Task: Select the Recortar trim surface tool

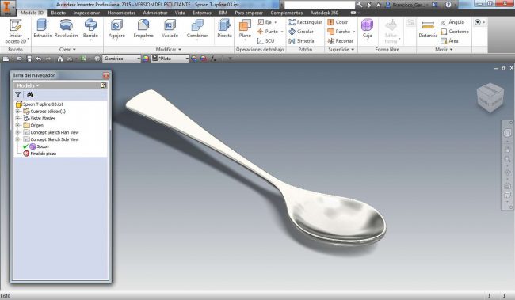Action: click(x=340, y=41)
